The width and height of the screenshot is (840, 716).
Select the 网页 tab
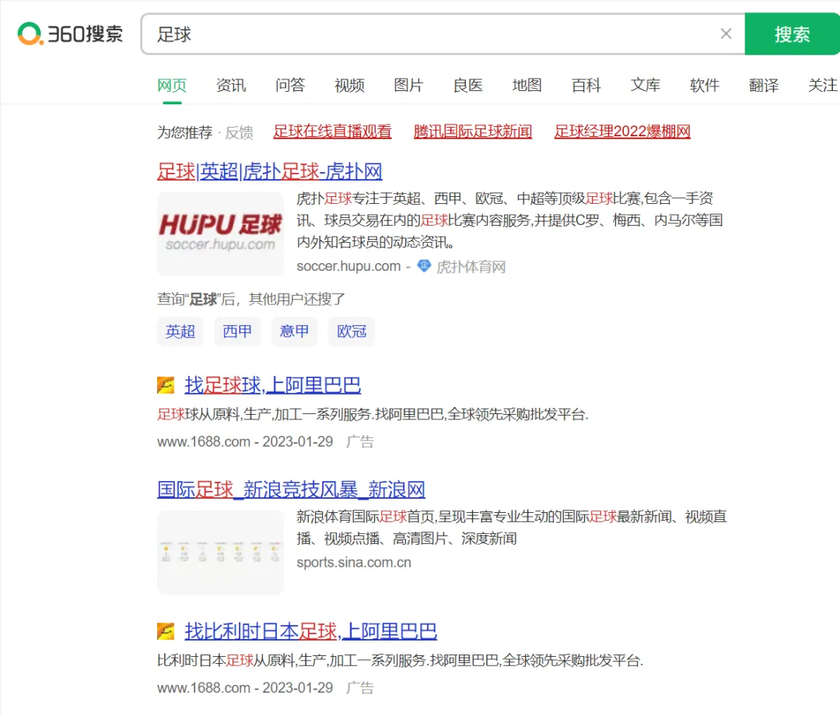pos(172,85)
